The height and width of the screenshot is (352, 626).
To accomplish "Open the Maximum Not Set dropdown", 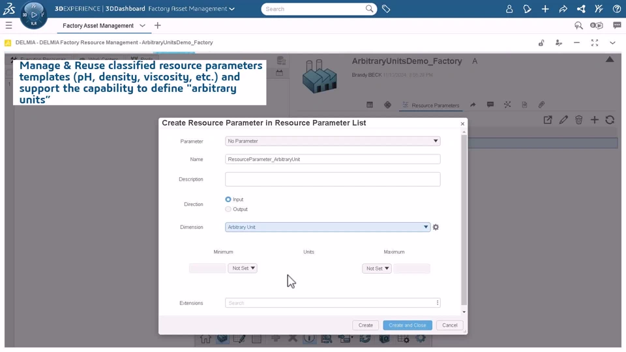I will point(376,269).
